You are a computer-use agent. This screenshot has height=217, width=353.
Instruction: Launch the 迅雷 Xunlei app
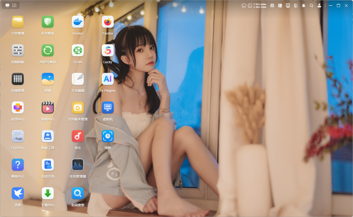(18, 193)
